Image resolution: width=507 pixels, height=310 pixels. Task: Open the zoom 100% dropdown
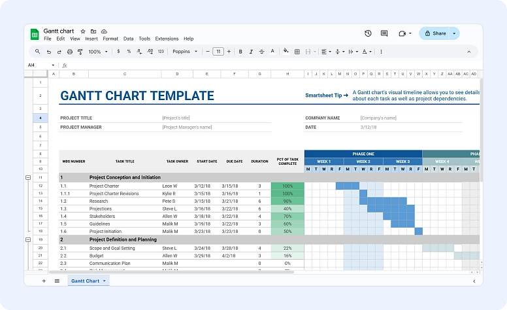pyautogui.click(x=97, y=52)
